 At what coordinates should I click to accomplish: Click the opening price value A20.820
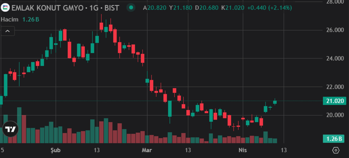click(155, 8)
